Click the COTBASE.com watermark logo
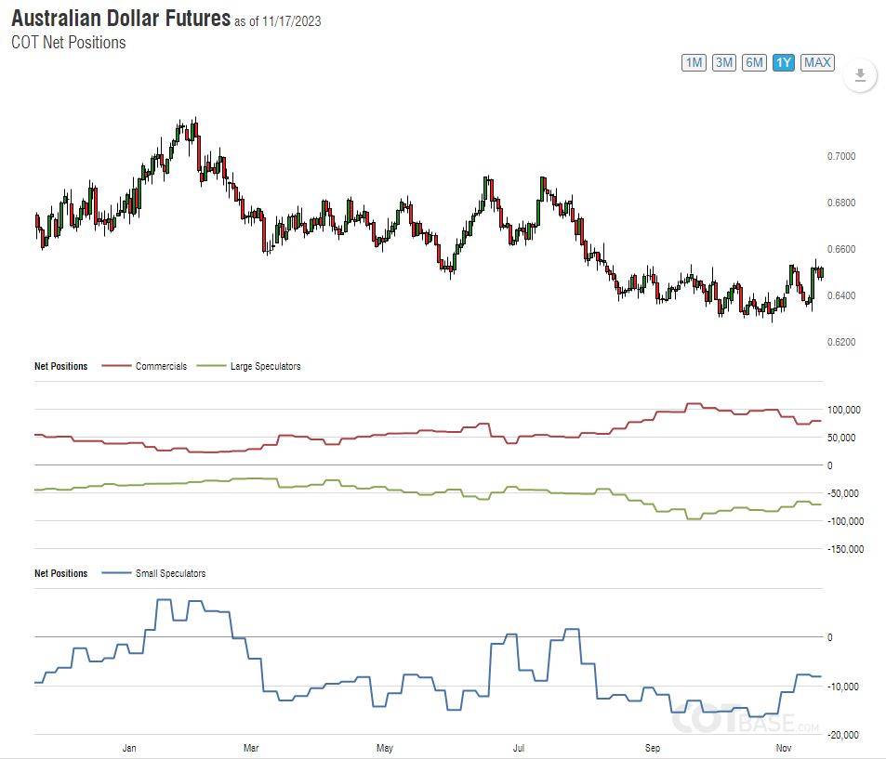This screenshot has width=886, height=759. point(745,719)
